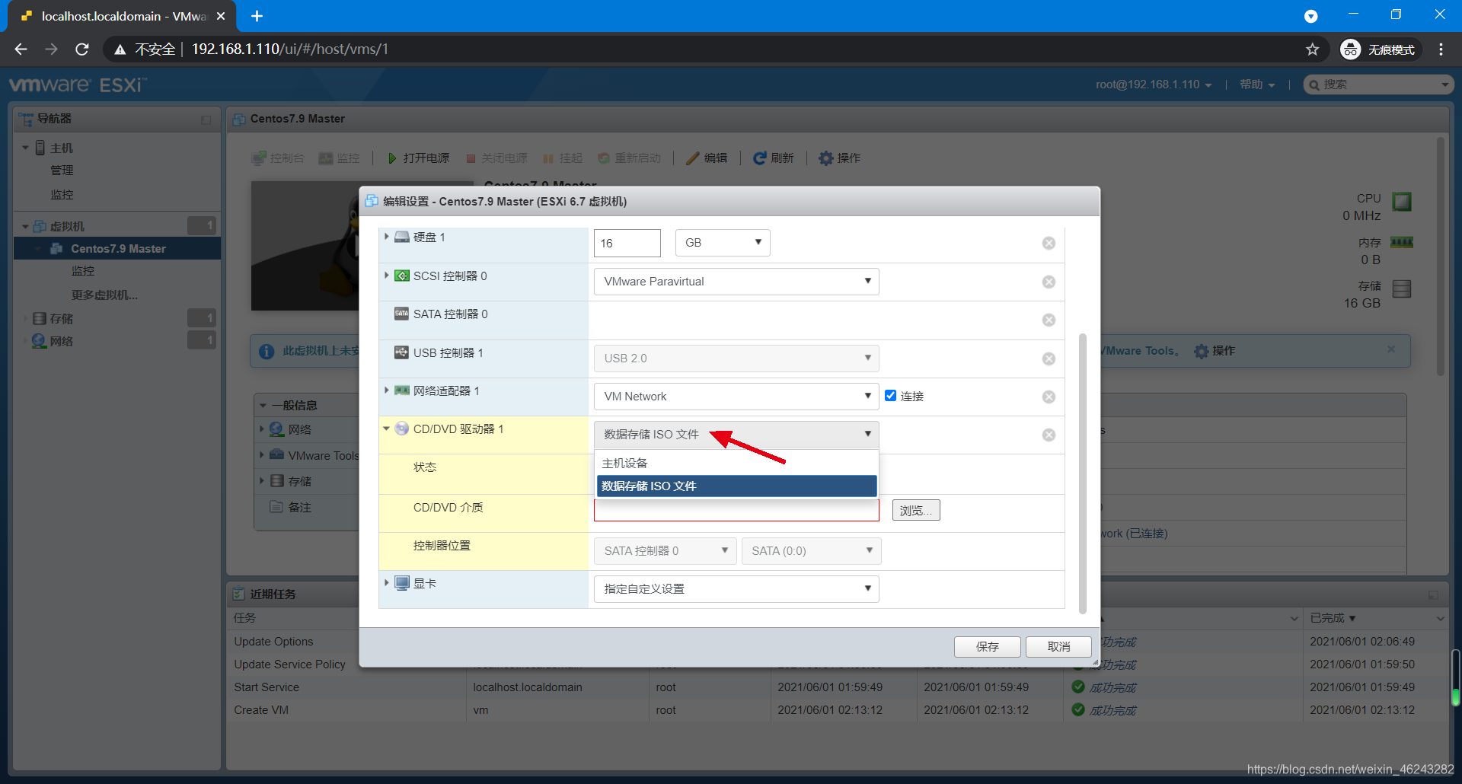The width and height of the screenshot is (1462, 784).
Task: Open the SATA (0:0) port dropdown
Action: pos(812,551)
